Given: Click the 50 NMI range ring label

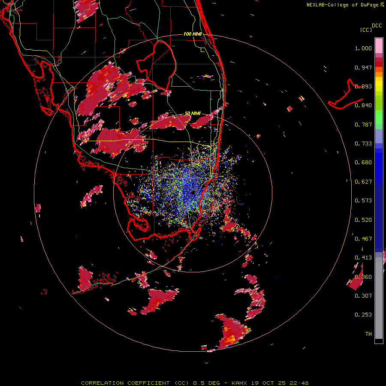Looking at the screenshot, I should click(x=193, y=113).
